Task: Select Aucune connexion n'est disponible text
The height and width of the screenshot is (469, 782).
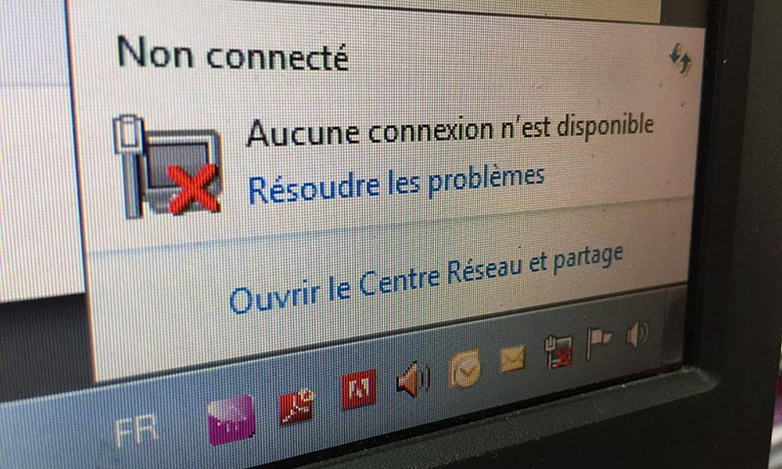Action: pyautogui.click(x=450, y=130)
